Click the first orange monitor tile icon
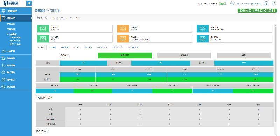Viewport: 280px width, 136px height. (123, 29)
